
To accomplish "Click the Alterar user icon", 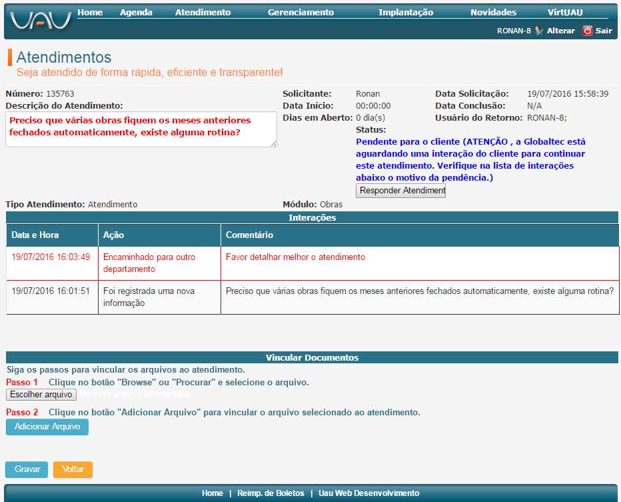I will coord(539,31).
